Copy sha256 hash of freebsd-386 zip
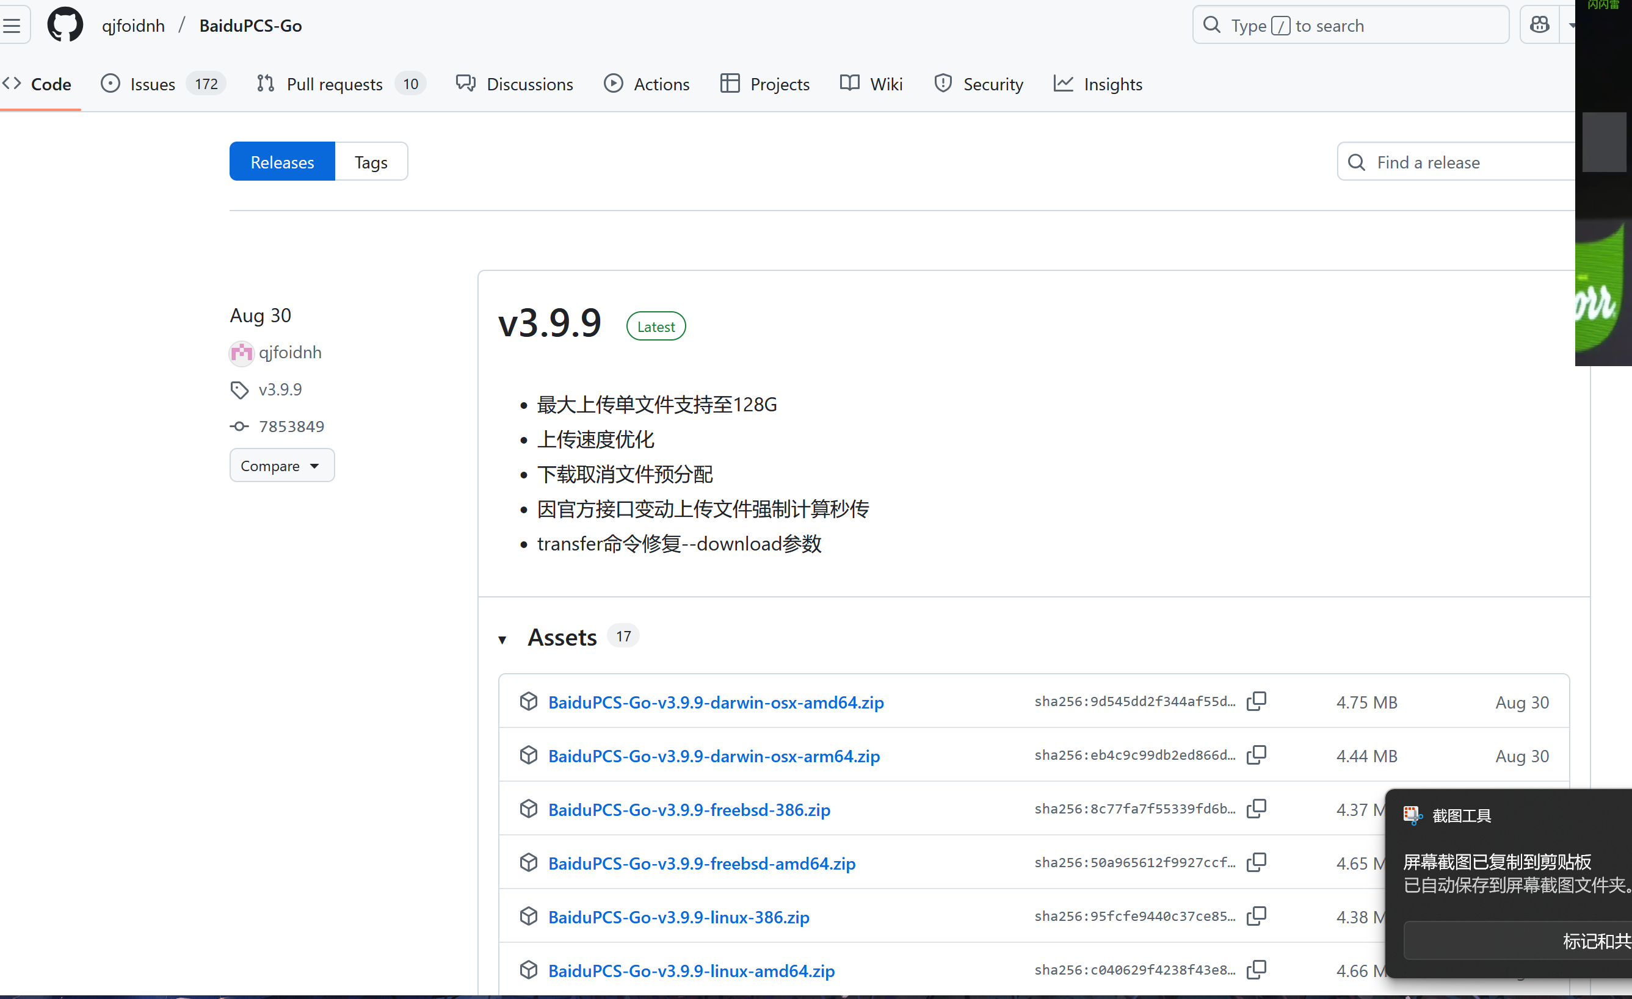Image resolution: width=1632 pixels, height=999 pixels. point(1256,809)
